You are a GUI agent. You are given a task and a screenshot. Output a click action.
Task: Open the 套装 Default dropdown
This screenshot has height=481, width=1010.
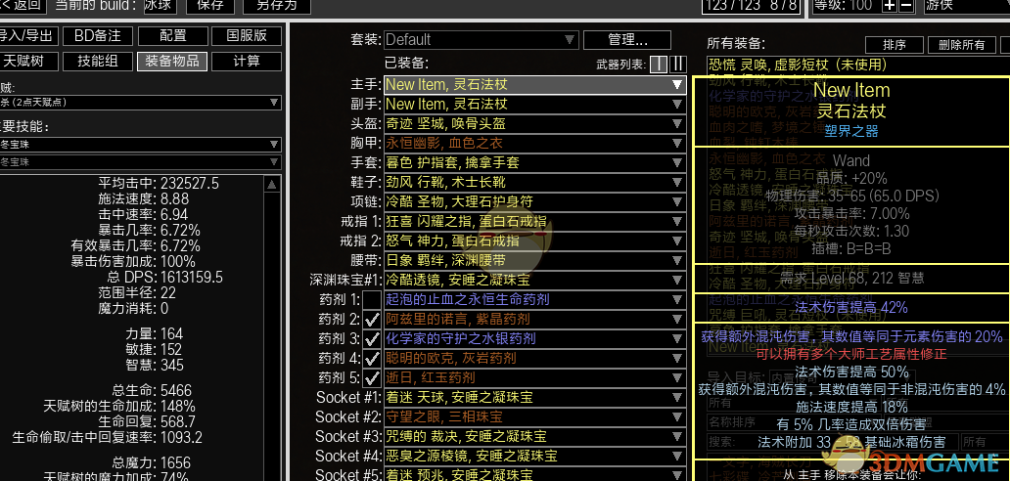(x=482, y=40)
